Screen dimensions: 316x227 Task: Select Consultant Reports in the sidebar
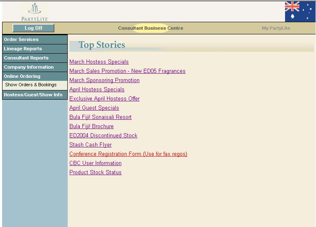point(35,58)
